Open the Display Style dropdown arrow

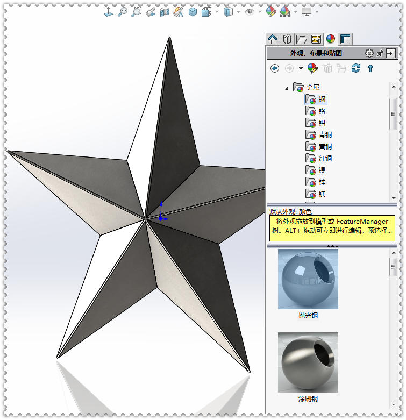[x=217, y=12]
